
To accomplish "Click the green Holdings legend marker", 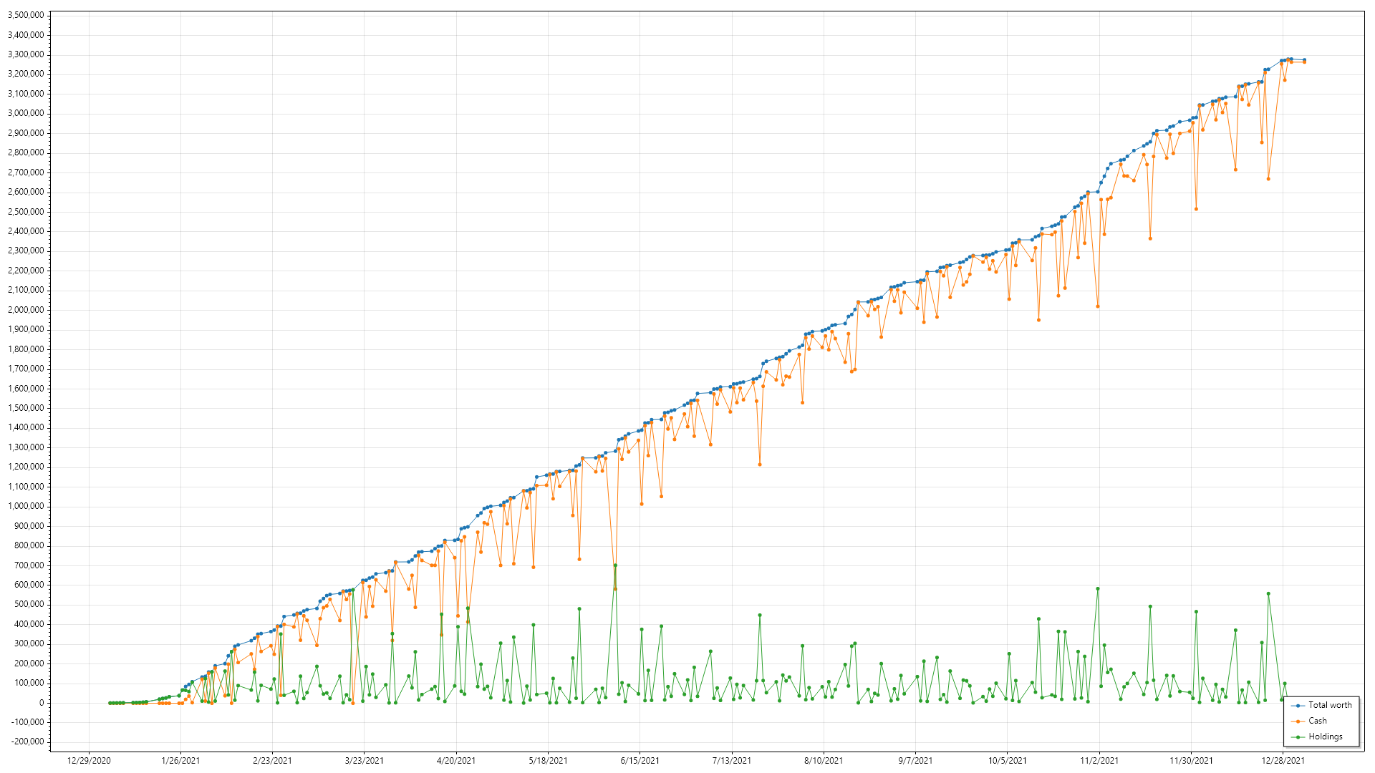I will (1298, 736).
